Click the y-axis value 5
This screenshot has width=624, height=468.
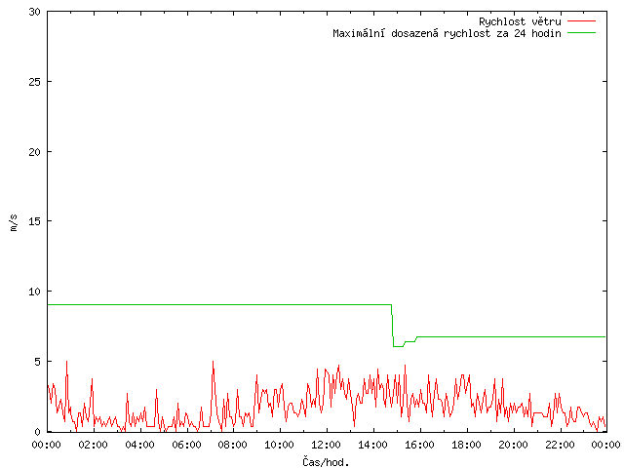pyautogui.click(x=38, y=362)
